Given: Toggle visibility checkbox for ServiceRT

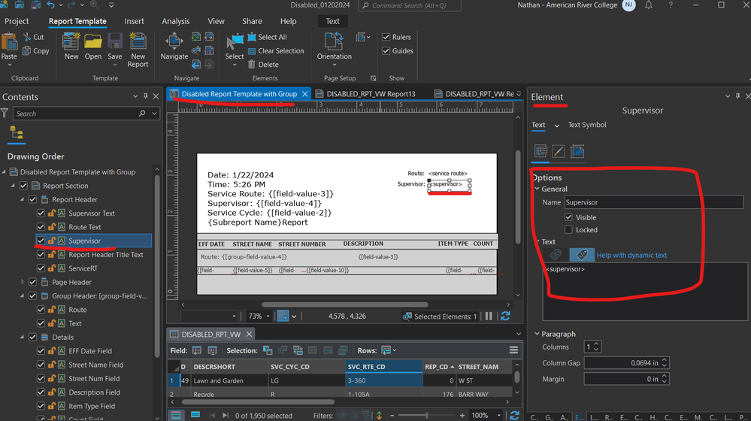Looking at the screenshot, I should pyautogui.click(x=41, y=268).
